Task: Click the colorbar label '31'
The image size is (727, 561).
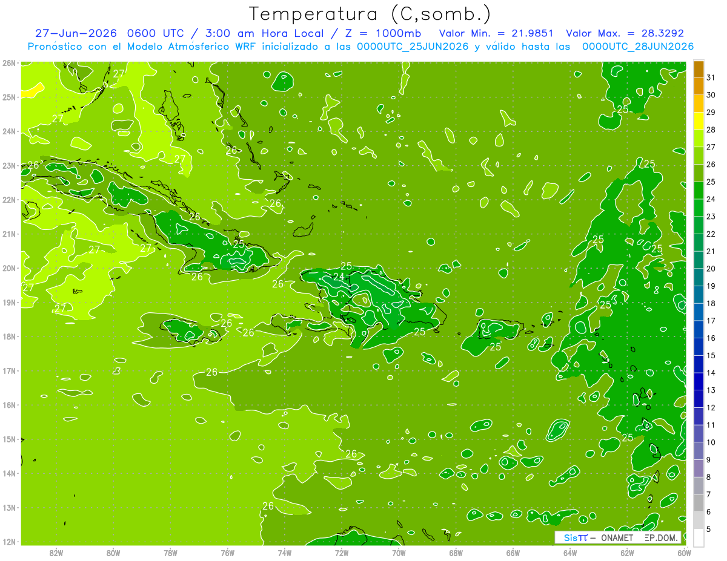Action: tap(711, 78)
